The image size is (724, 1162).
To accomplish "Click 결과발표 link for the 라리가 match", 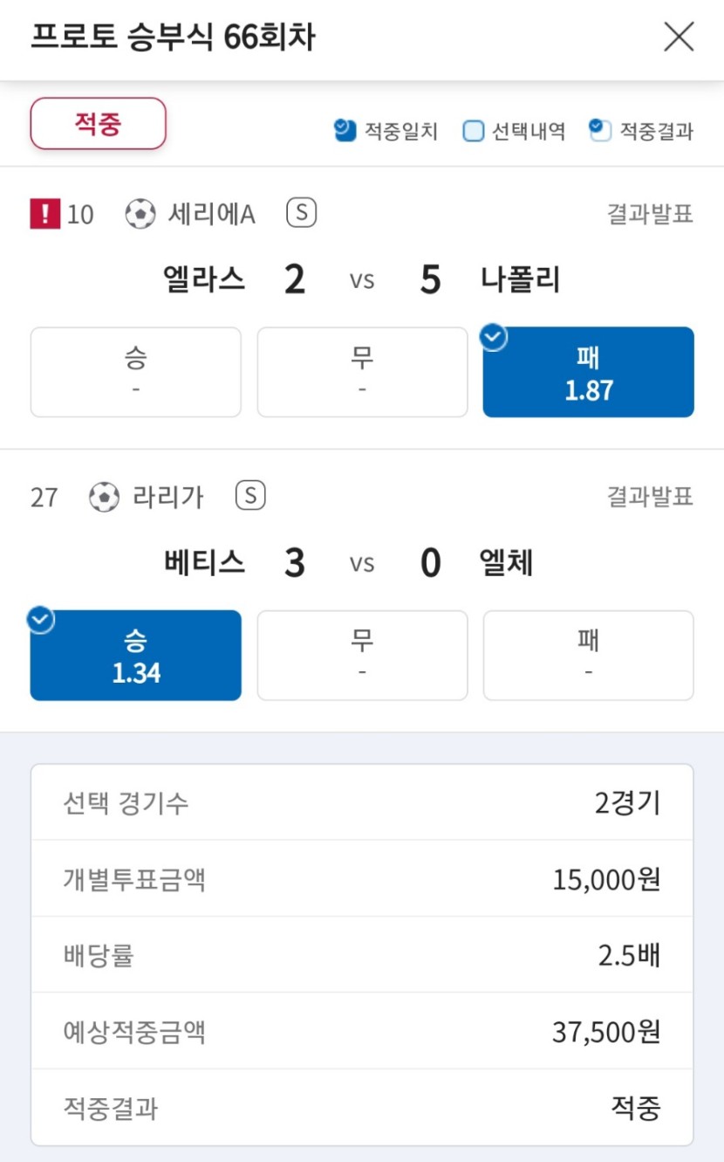I will pyautogui.click(x=650, y=497).
